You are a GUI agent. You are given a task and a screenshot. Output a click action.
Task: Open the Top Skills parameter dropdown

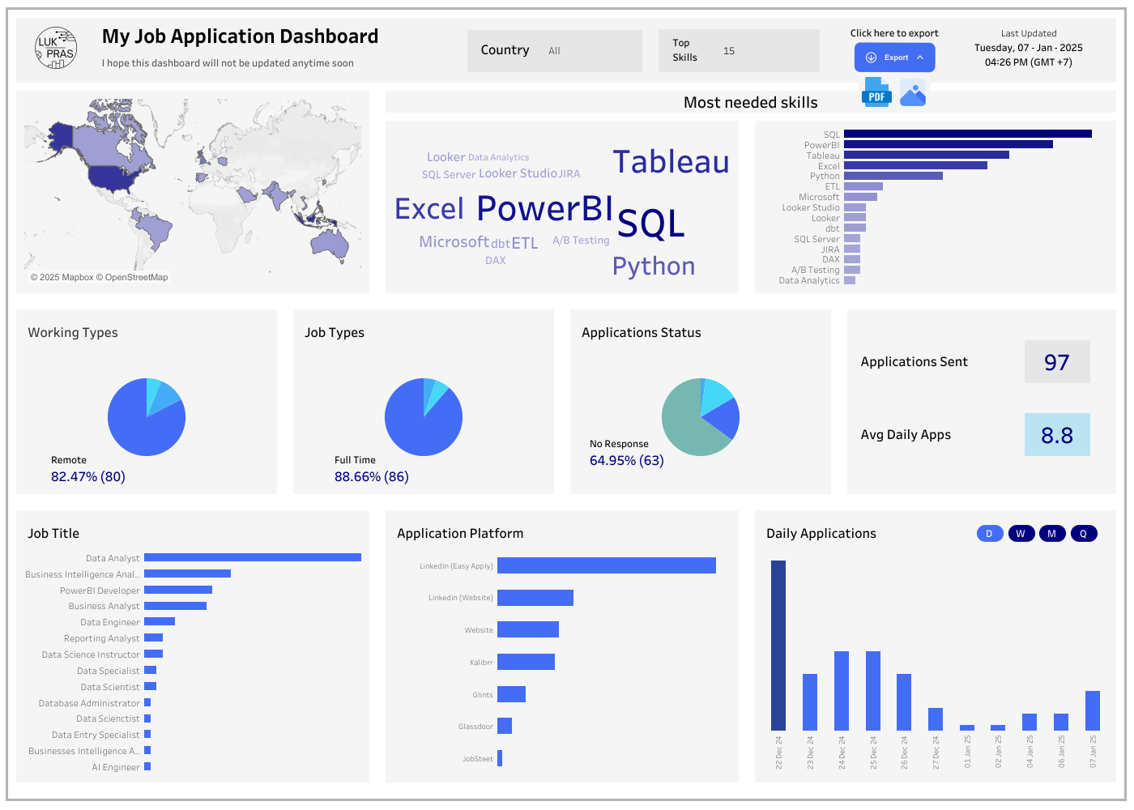(739, 50)
